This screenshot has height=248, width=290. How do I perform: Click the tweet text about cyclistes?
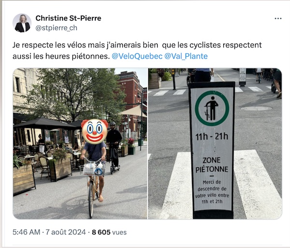coord(137,51)
